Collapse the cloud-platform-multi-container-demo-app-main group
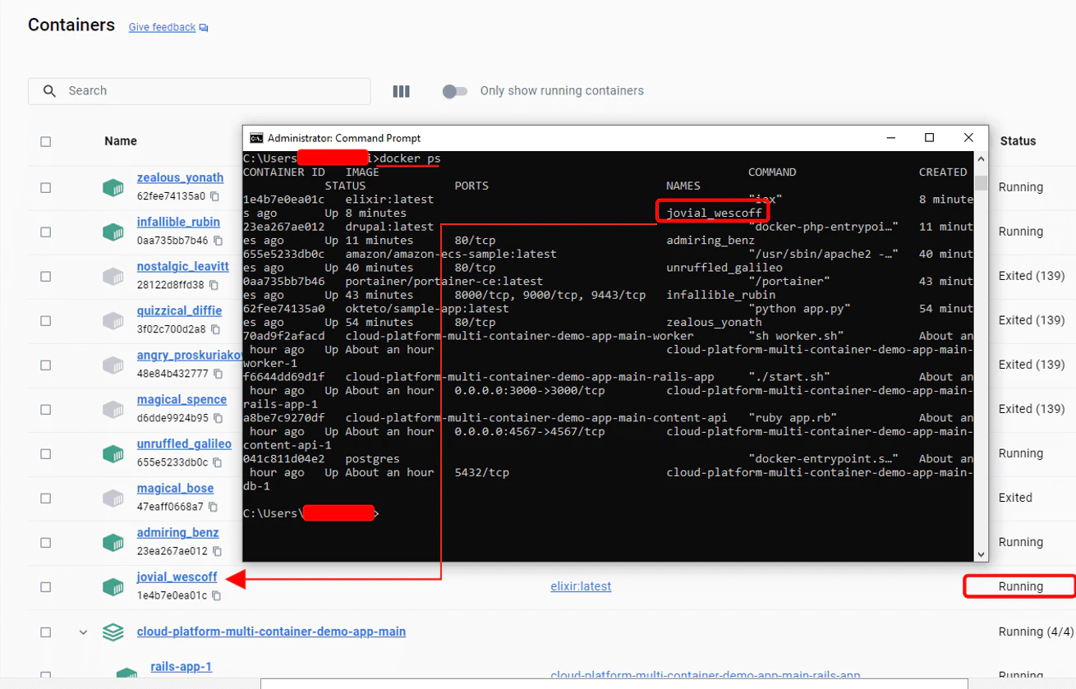This screenshot has height=689, width=1076. click(x=82, y=632)
